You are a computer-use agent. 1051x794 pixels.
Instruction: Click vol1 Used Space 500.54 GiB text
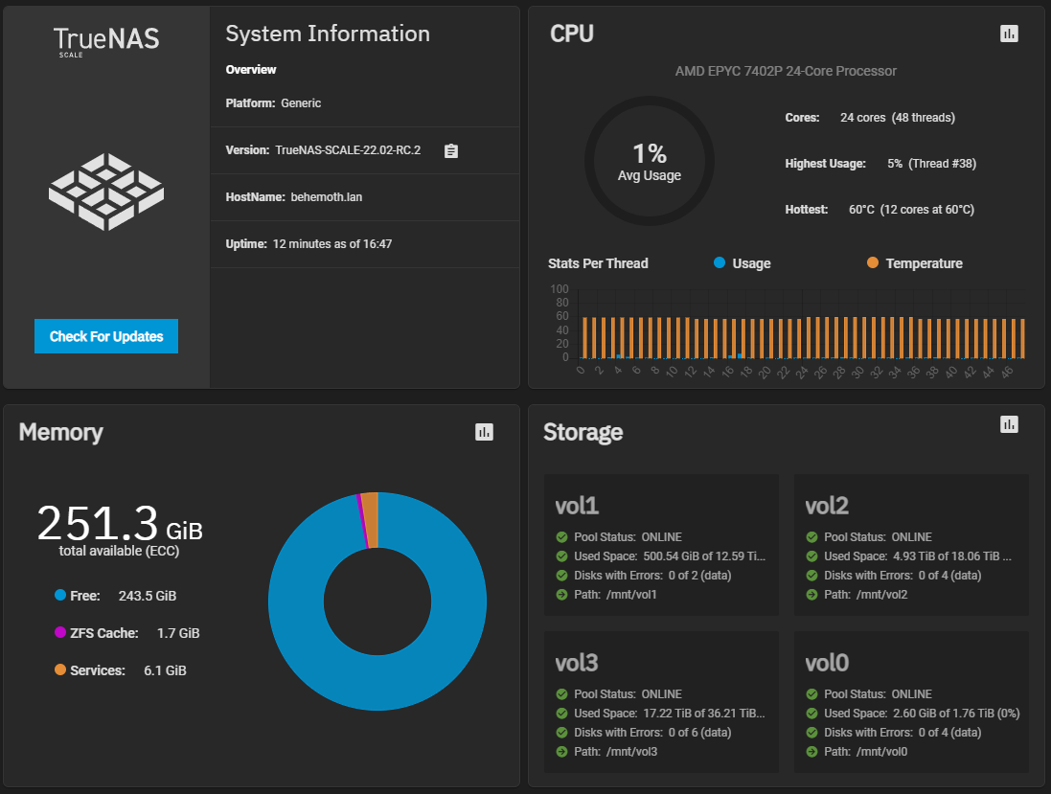tap(704, 556)
